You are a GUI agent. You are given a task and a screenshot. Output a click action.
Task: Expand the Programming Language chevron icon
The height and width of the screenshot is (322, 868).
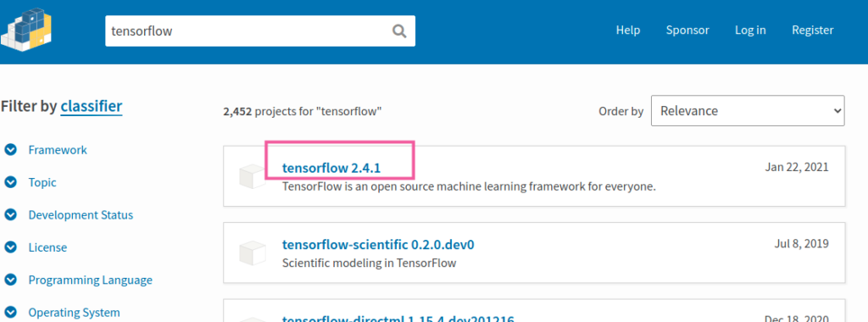[x=10, y=280]
